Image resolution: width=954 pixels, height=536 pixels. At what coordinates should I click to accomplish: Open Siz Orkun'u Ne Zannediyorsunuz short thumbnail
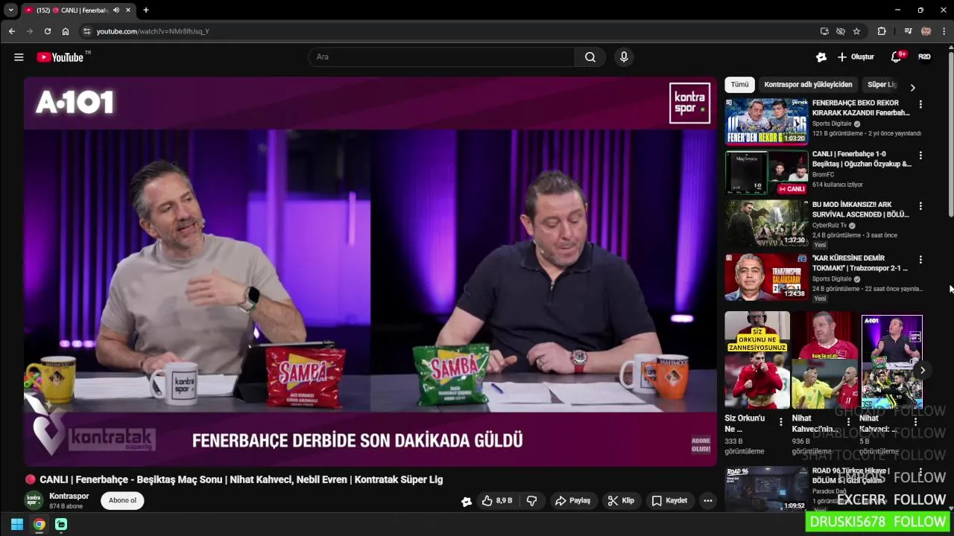click(x=757, y=360)
